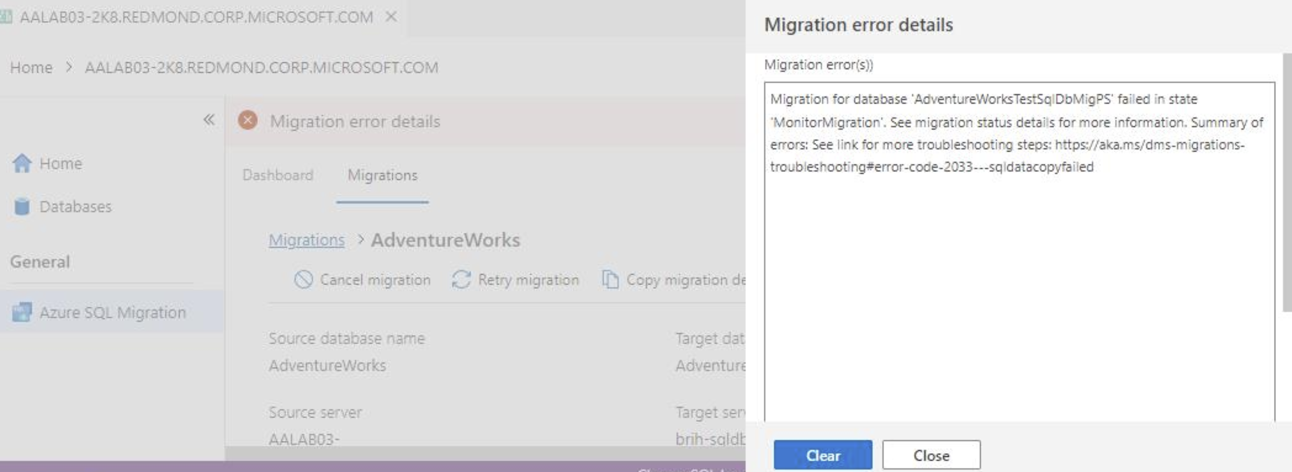Close the Migration error details panel
Image resolution: width=1292 pixels, height=472 pixels.
point(931,455)
